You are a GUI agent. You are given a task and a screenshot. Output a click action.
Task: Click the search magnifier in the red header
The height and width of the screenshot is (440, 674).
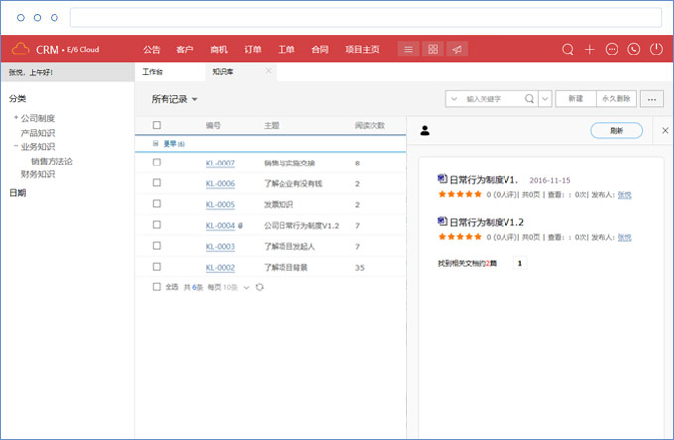(568, 49)
